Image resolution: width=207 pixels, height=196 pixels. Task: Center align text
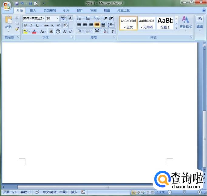85,25
